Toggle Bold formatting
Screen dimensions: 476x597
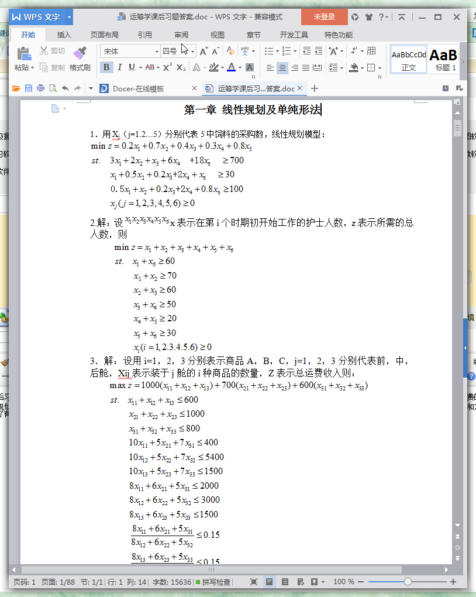pos(106,67)
